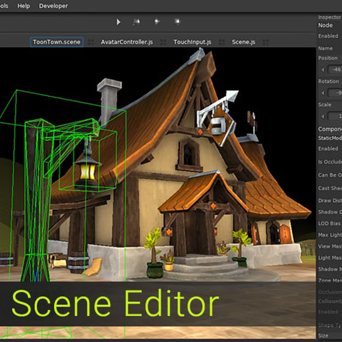
Task: Focus the Rotation value field
Action: (x=335, y=93)
